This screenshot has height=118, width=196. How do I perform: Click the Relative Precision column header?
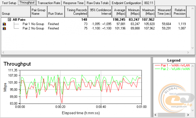tap(179, 12)
